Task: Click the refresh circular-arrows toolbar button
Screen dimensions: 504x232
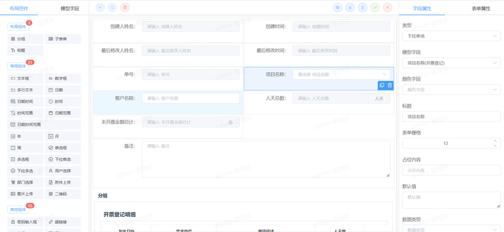Action: 113,8
